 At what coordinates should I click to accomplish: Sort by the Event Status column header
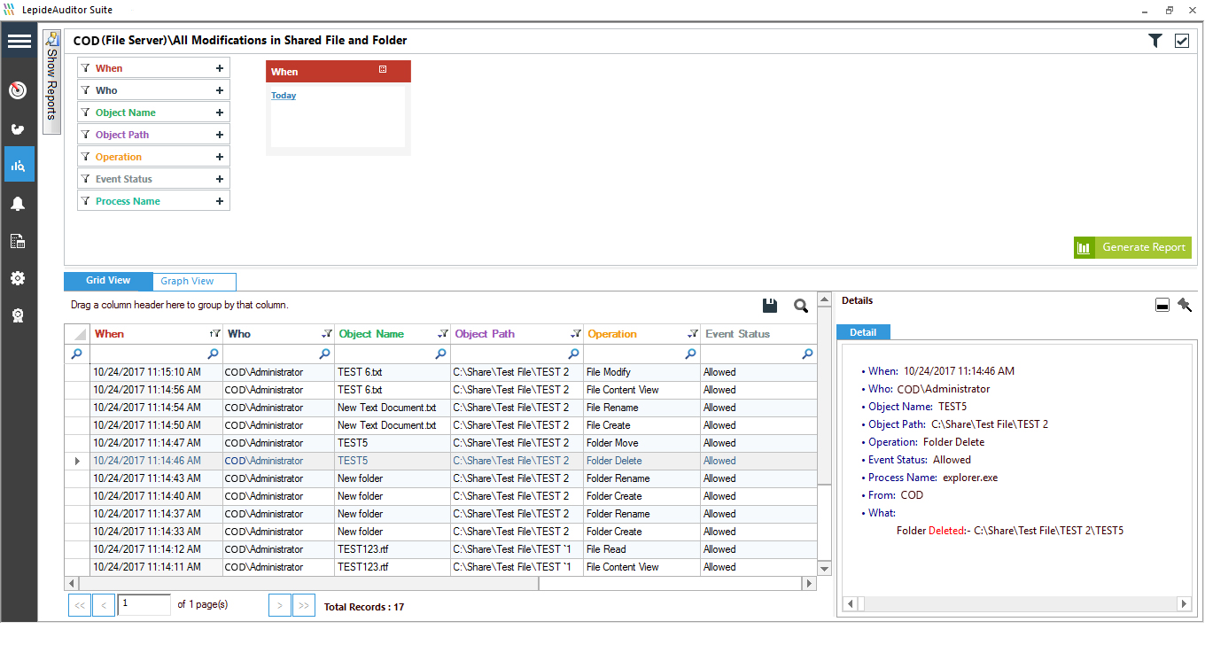tap(758, 334)
